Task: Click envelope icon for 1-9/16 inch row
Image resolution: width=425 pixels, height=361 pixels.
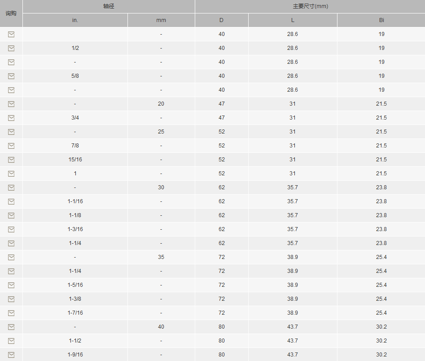Action: 11,355
